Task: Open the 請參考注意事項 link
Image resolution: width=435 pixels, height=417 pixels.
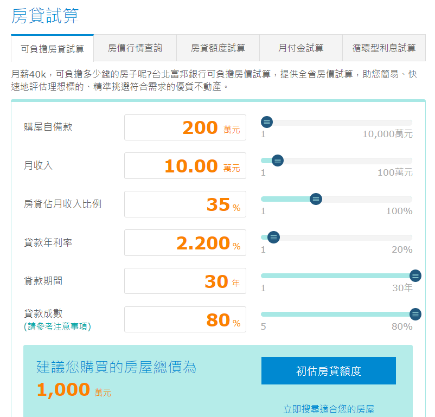Action: click(57, 326)
